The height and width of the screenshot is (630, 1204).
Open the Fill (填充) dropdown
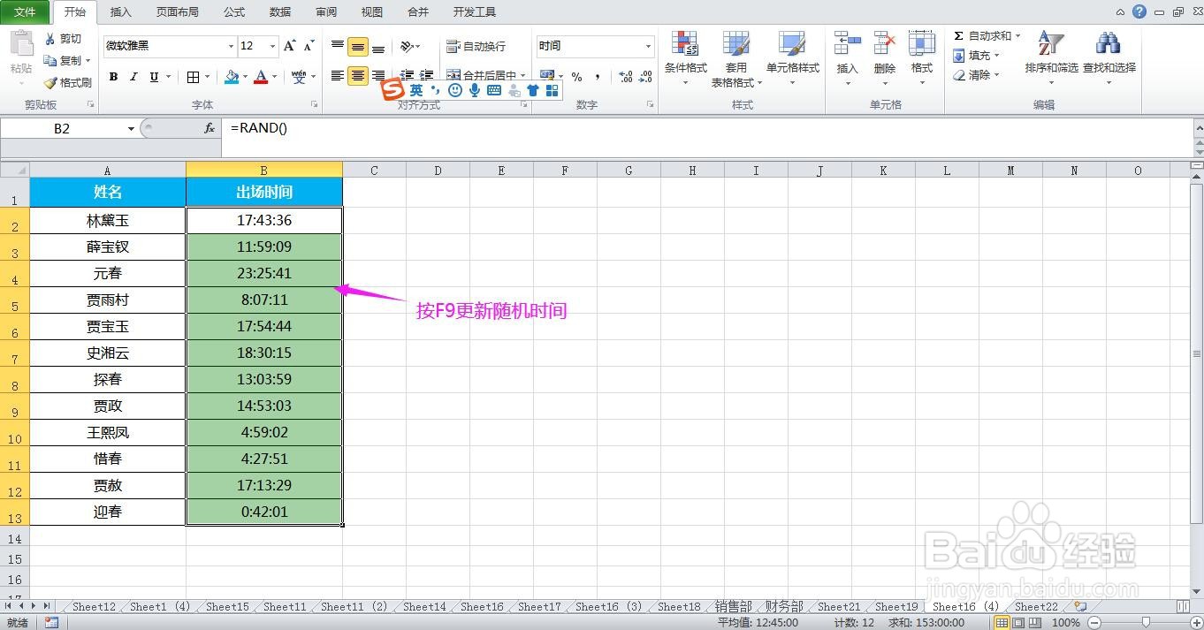tap(976, 56)
